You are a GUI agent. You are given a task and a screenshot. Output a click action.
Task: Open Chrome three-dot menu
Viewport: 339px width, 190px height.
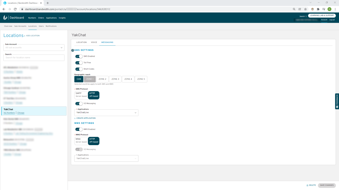click(335, 9)
